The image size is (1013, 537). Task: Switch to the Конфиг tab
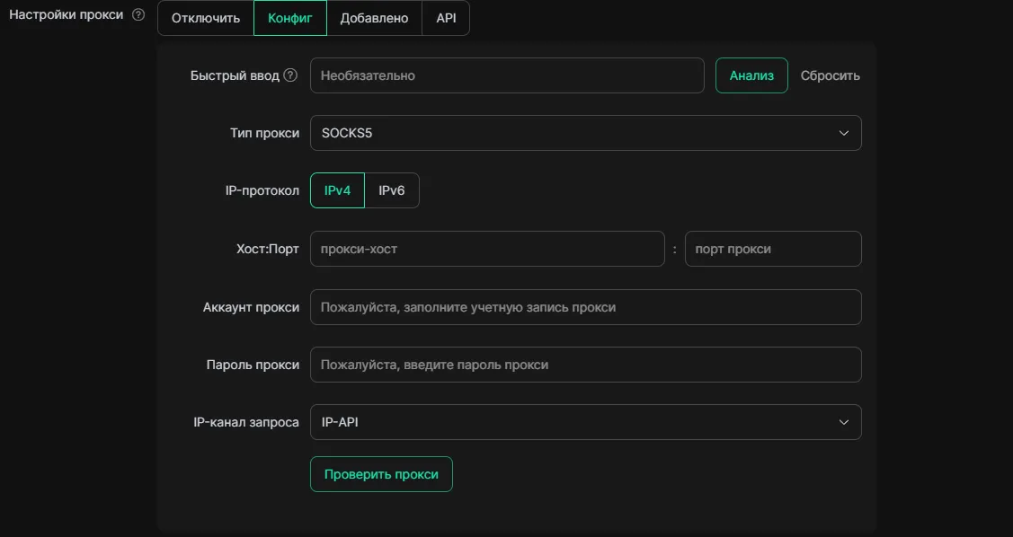(290, 18)
